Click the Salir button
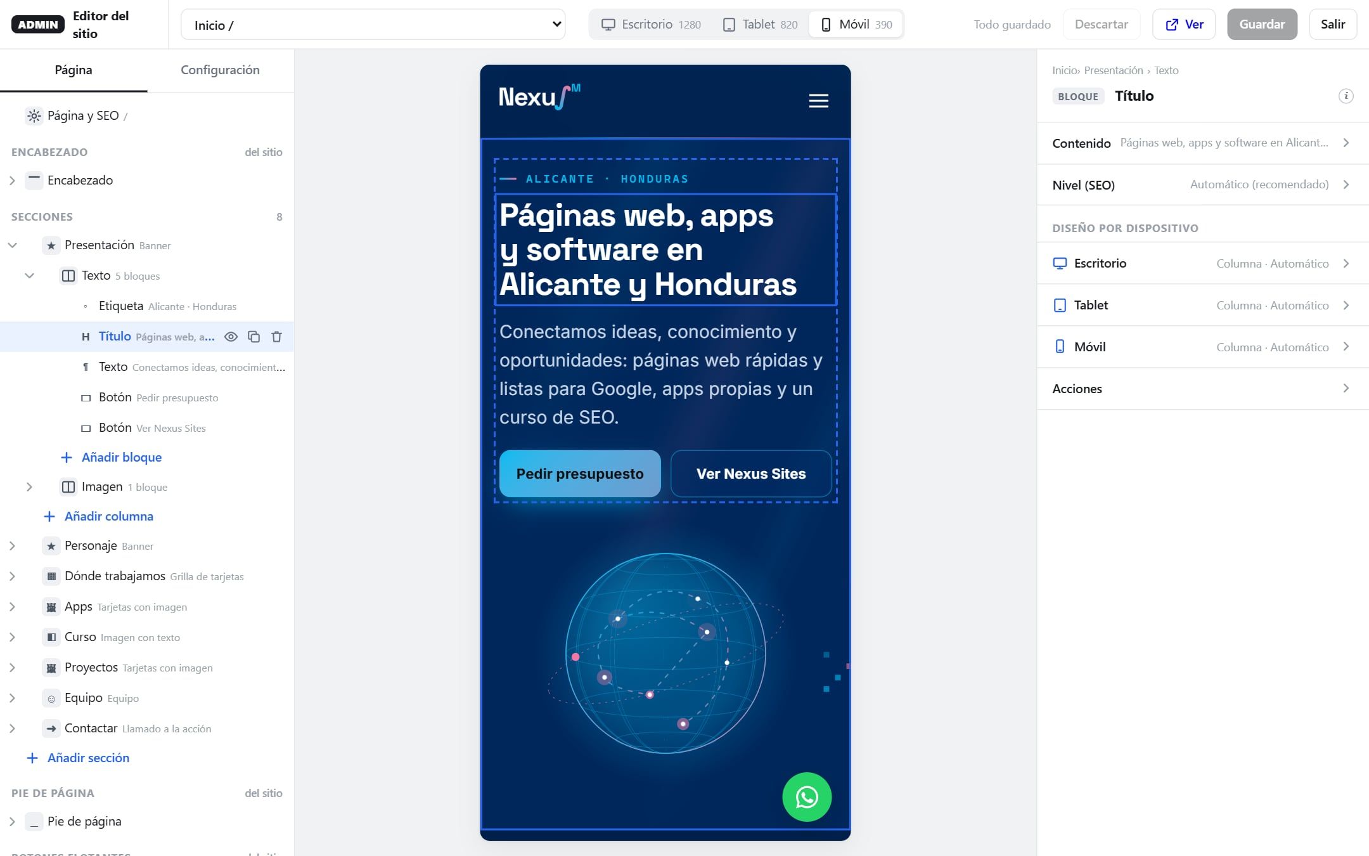This screenshot has height=856, width=1369. click(1332, 25)
